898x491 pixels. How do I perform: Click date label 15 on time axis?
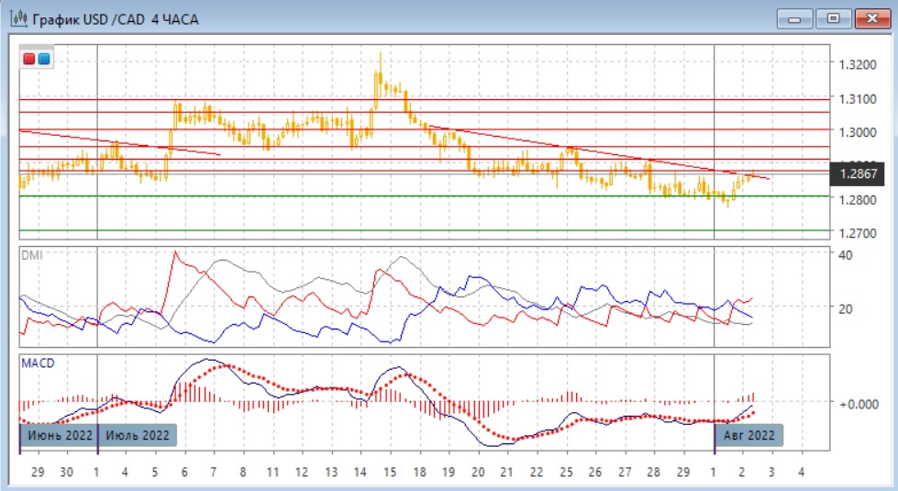pos(390,471)
